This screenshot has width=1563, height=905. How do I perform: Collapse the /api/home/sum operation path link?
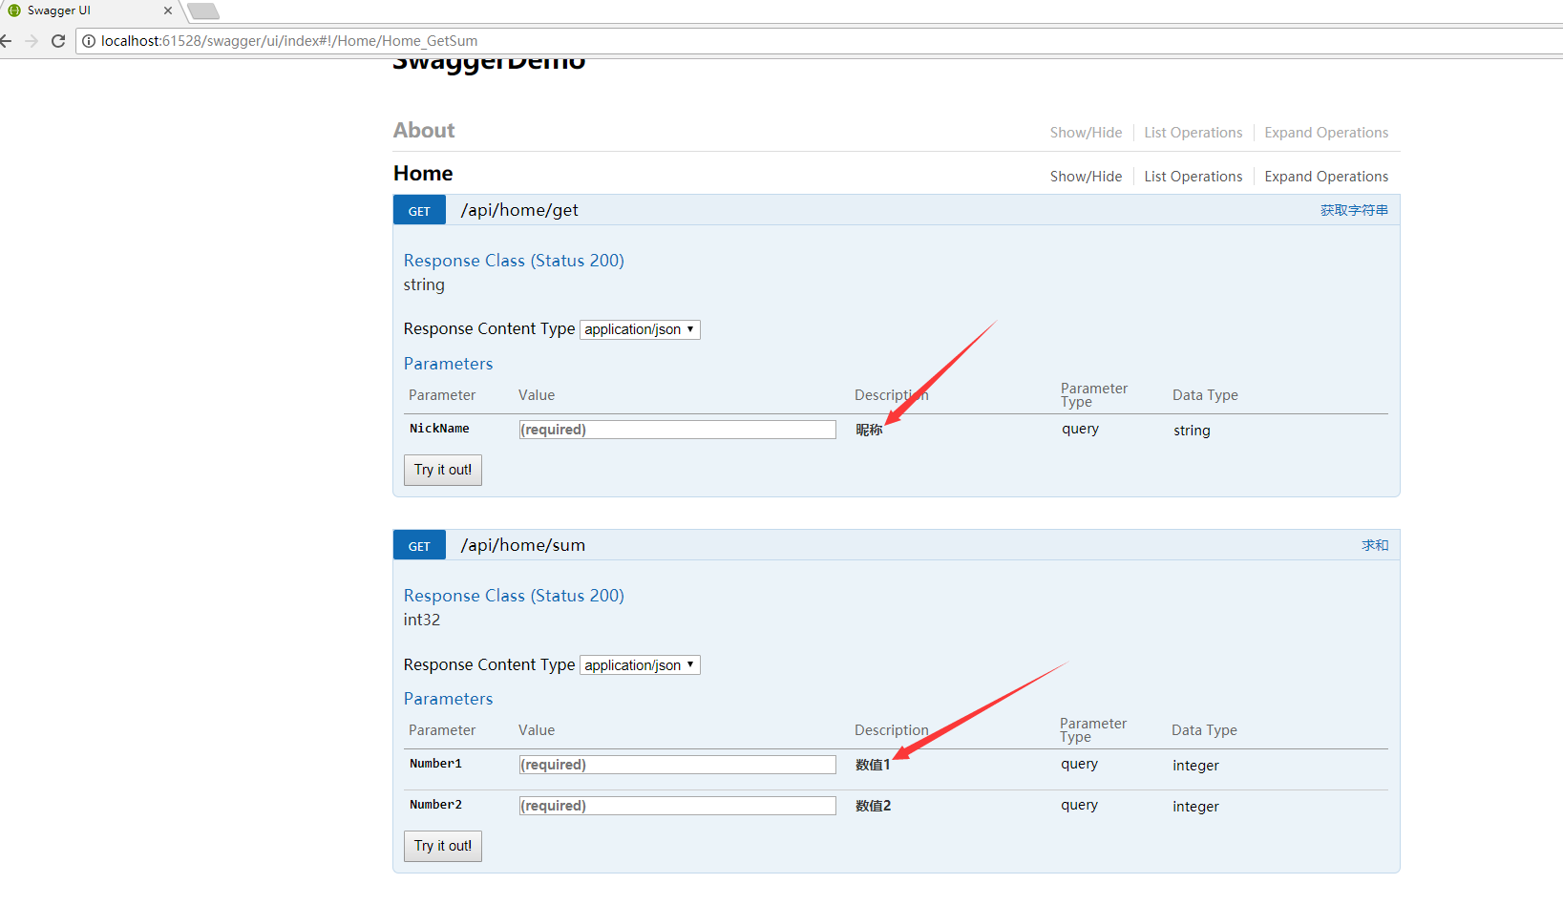tap(523, 545)
